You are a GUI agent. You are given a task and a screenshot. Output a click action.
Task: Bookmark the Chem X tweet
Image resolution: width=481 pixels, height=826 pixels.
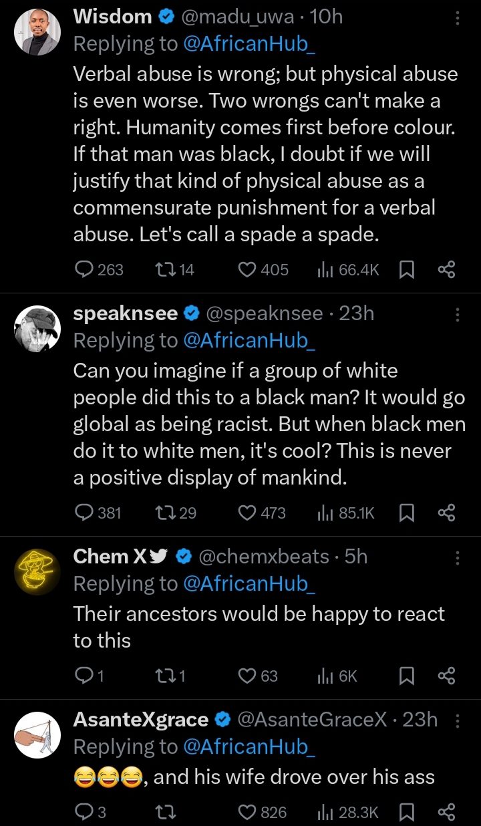[406, 676]
